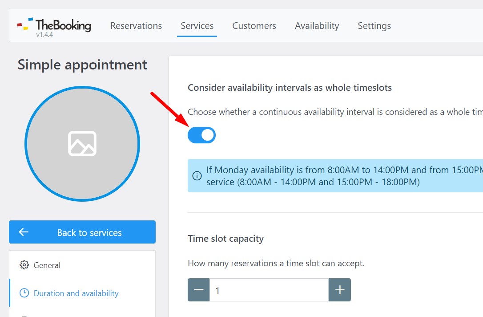This screenshot has width=483, height=317.
Task: Click the clock icon beside Duration and availability
Action: 24,293
